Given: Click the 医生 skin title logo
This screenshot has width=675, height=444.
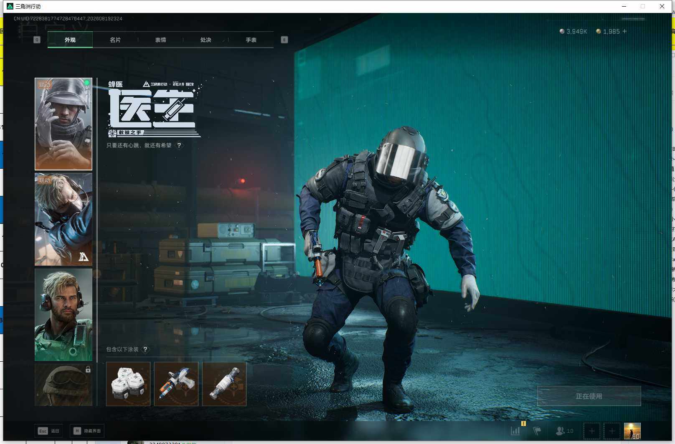Looking at the screenshot, I should (x=152, y=109).
